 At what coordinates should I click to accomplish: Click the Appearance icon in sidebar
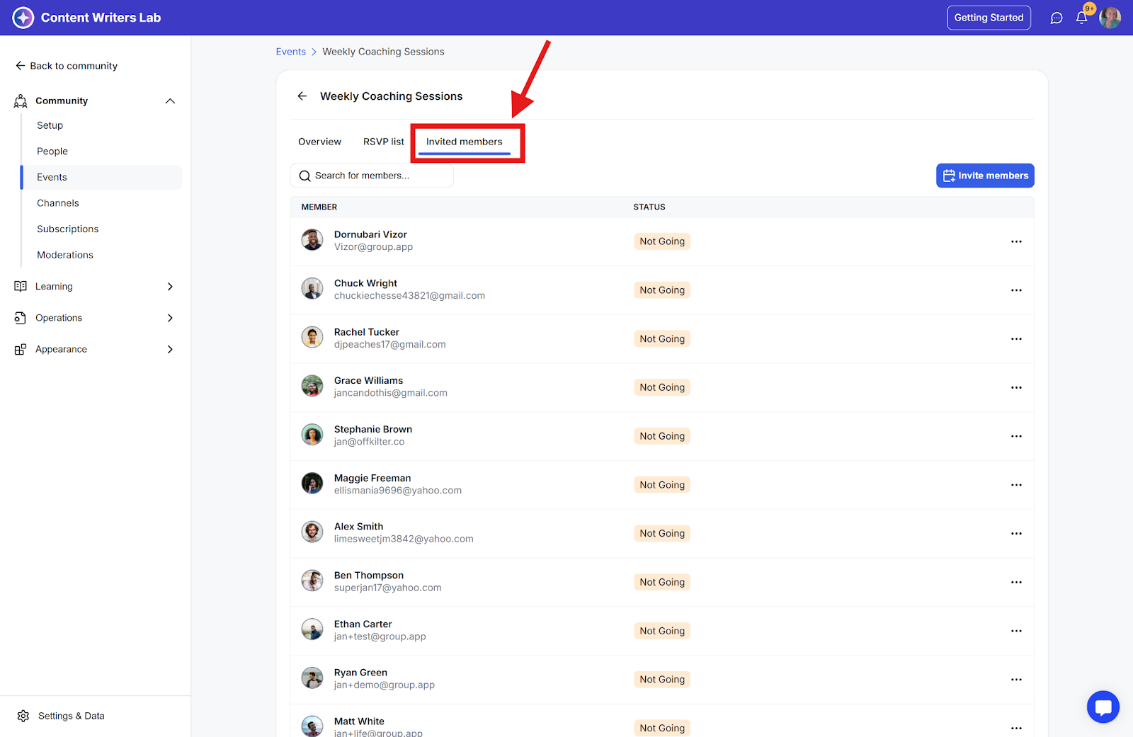(21, 349)
